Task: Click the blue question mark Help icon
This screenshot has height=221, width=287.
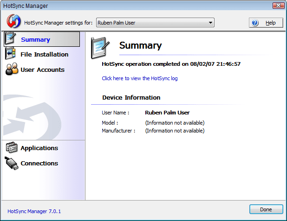Action: coord(255,23)
